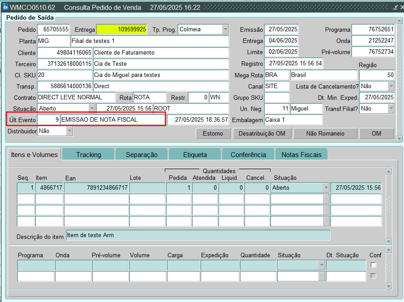
Task: Click the Transp. code 5886614000136
Action: 64,86
